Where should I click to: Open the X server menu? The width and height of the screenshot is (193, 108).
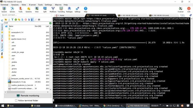coord(32,5)
